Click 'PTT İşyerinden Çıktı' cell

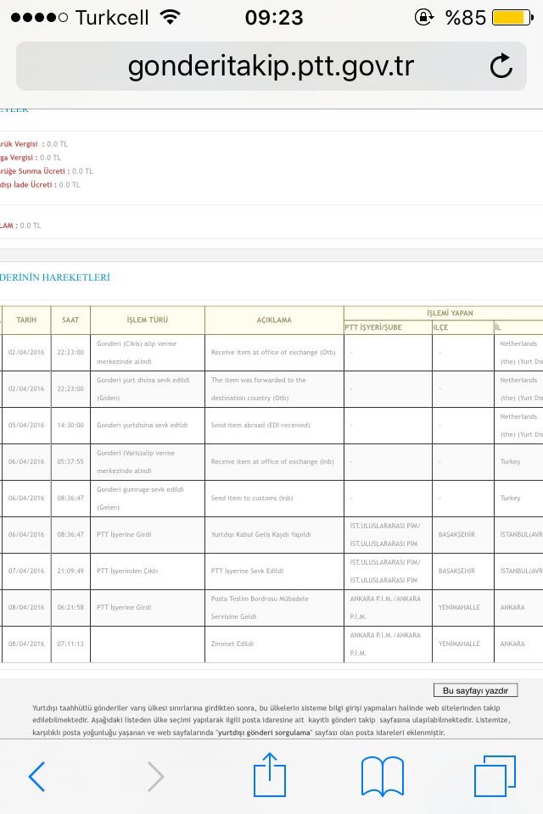click(148, 571)
